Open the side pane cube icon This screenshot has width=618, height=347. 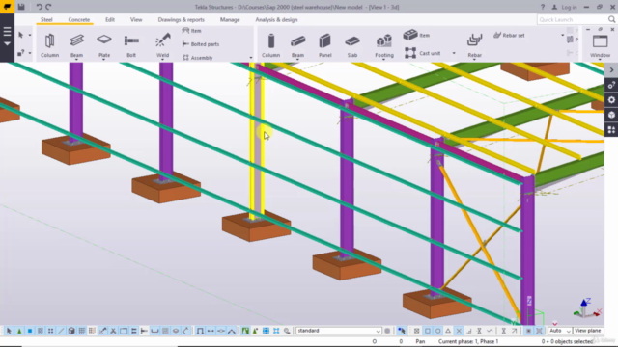(611, 115)
